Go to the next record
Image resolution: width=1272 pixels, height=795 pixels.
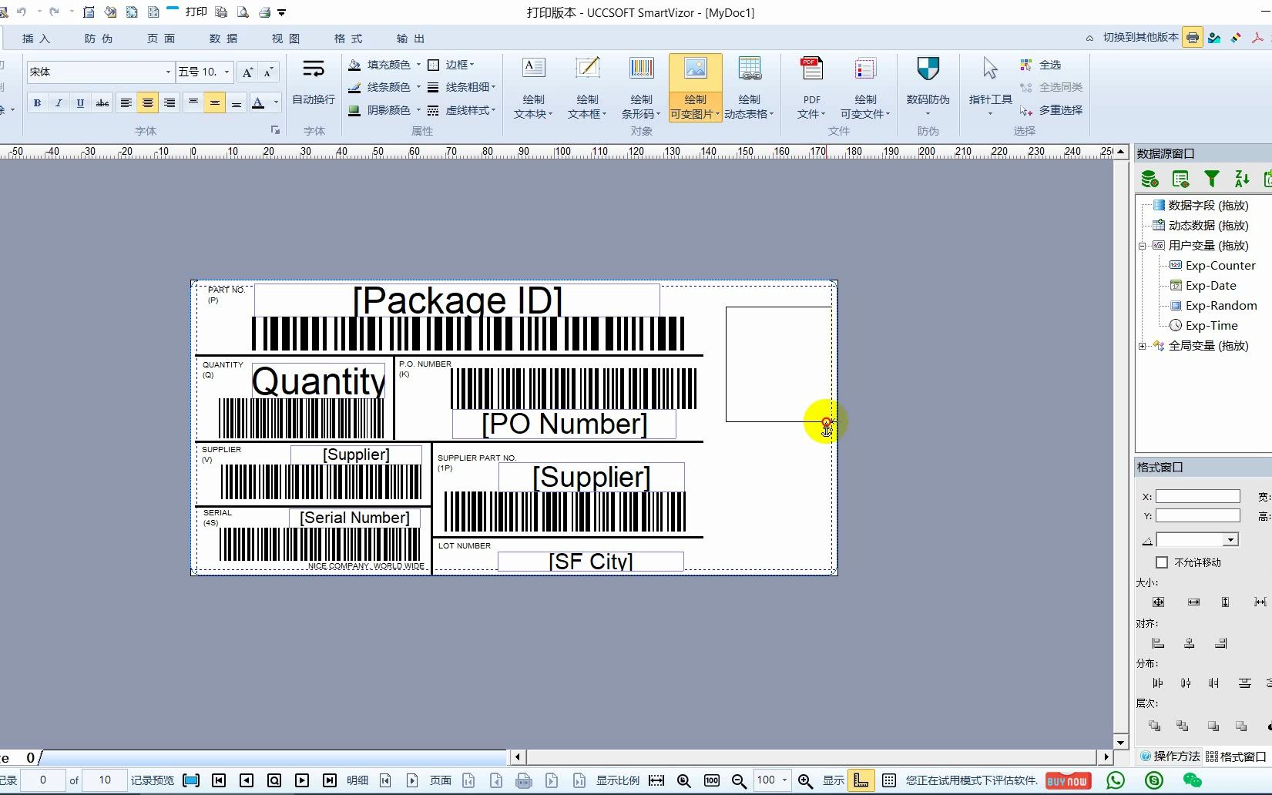pyautogui.click(x=302, y=780)
